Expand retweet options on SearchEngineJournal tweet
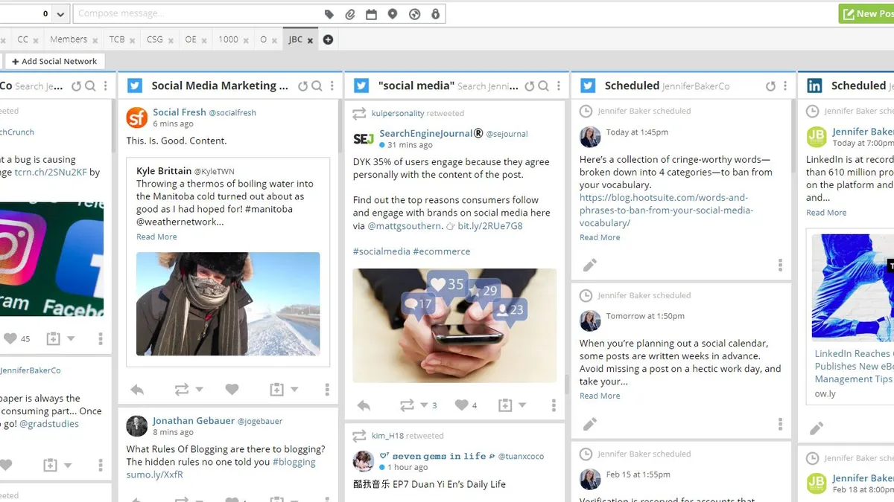This screenshot has width=894, height=502. click(x=424, y=405)
